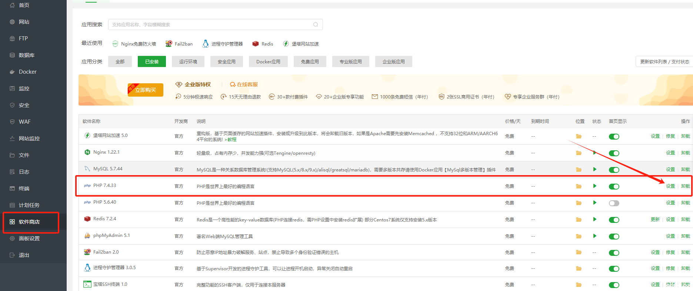Click the 更新软件列表 / 支付状态 button
This screenshot has height=291, width=693.
point(664,61)
